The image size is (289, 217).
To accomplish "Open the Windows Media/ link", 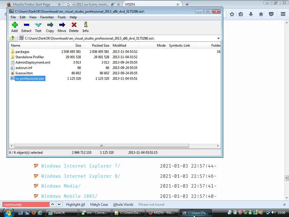I will 61,186.
